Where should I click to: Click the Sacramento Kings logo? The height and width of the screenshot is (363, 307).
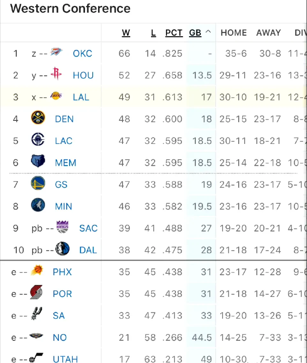pyautogui.click(x=62, y=227)
